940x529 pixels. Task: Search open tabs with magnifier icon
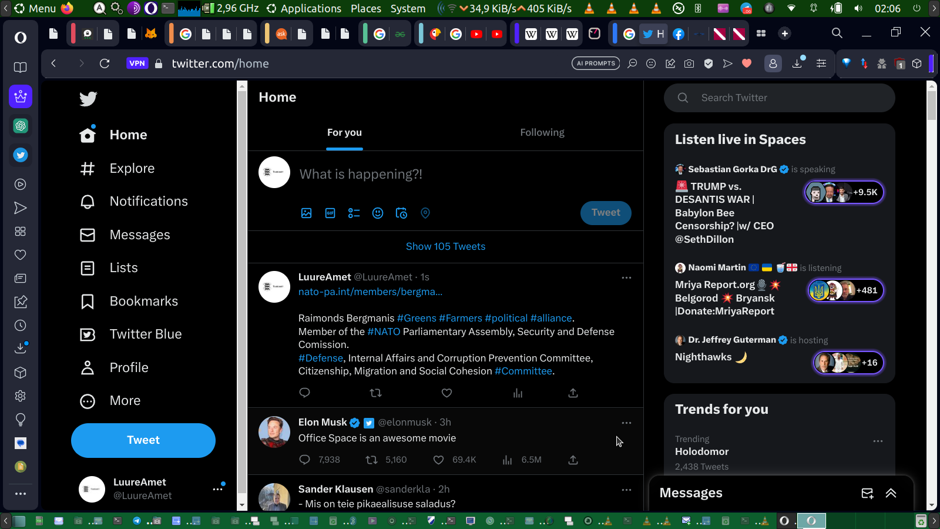(x=837, y=33)
